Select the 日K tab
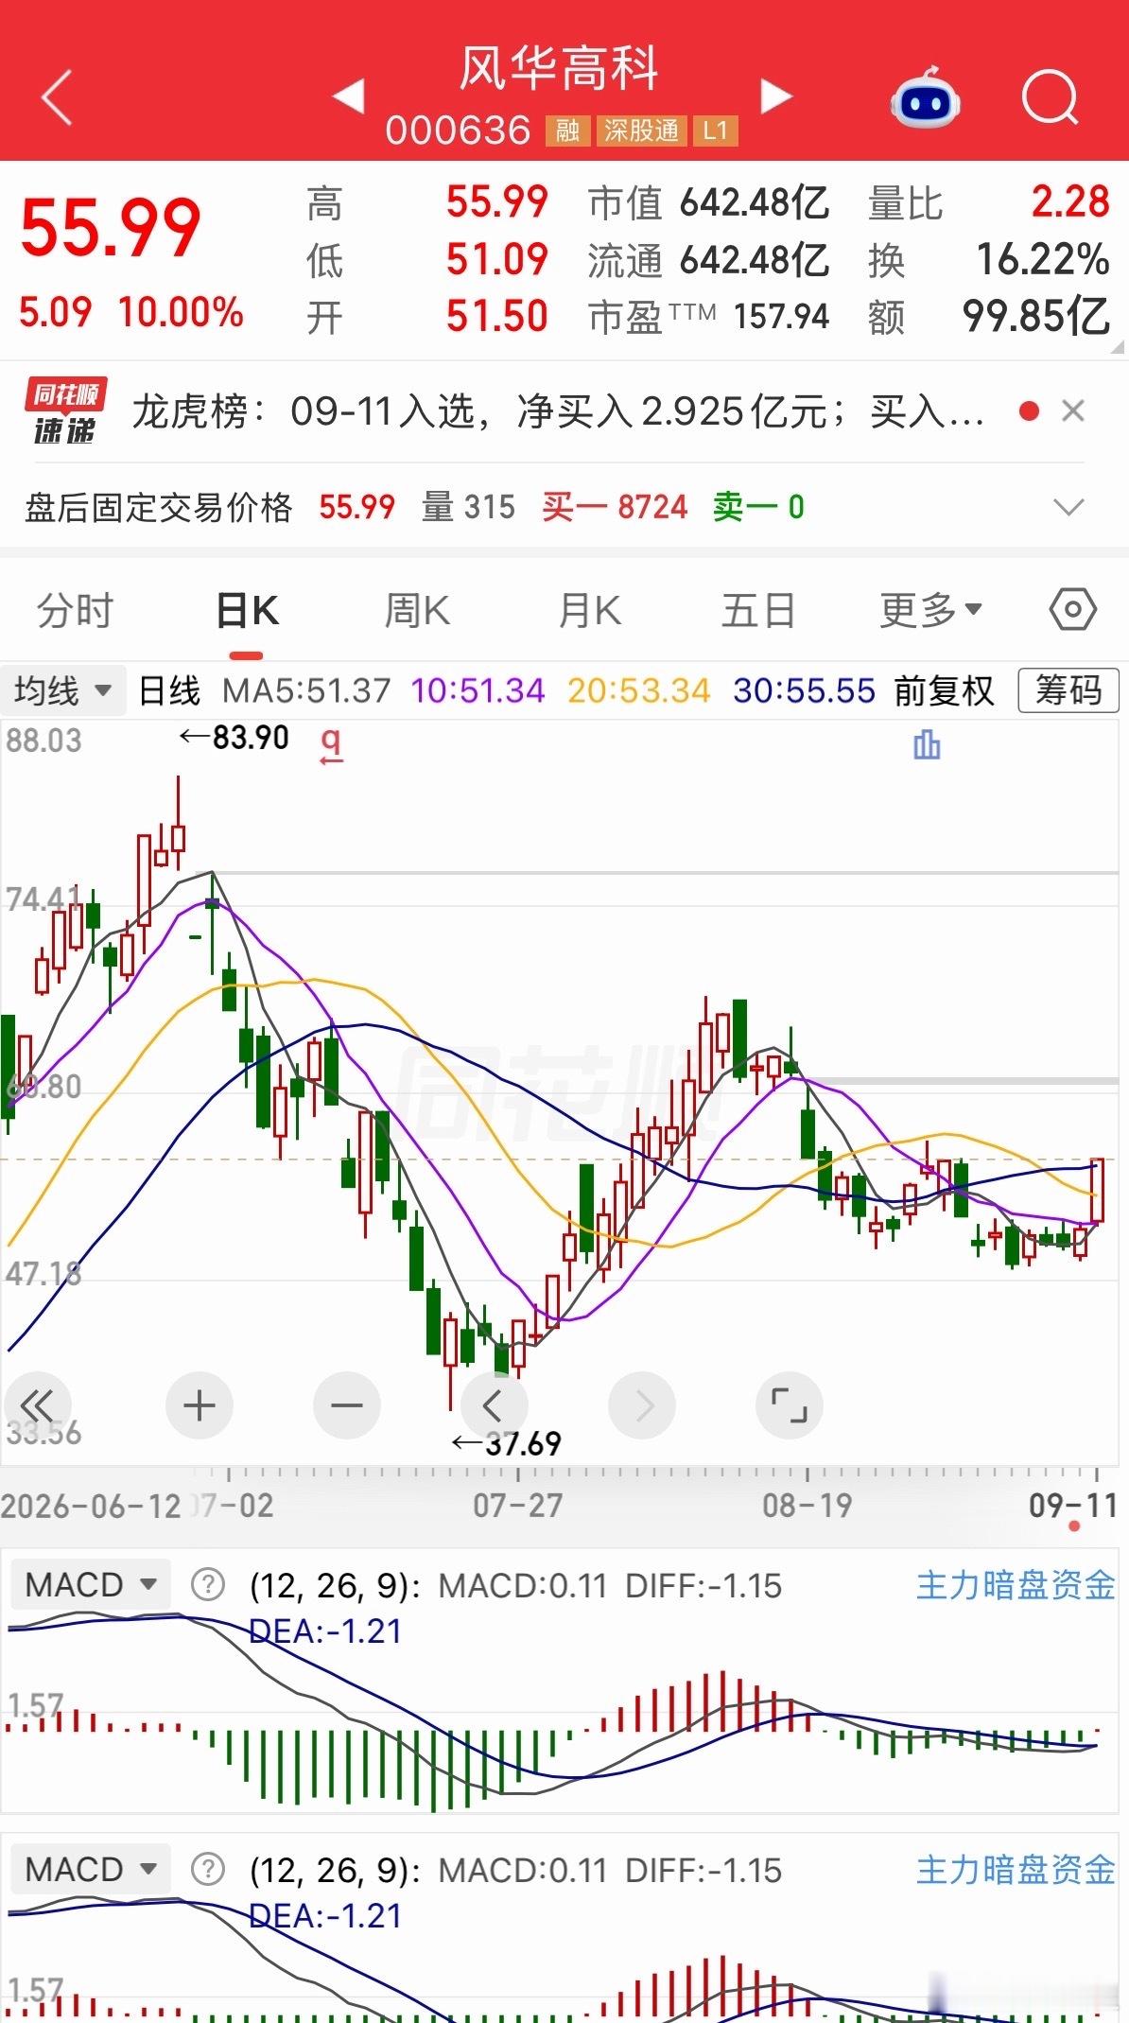1129x2023 pixels. pyautogui.click(x=247, y=610)
